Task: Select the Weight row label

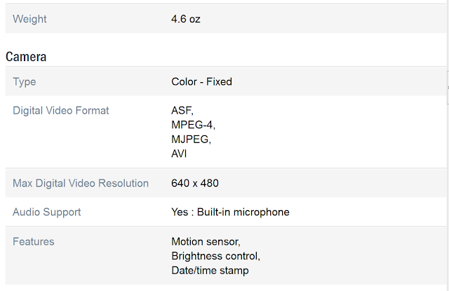Action: (x=29, y=19)
